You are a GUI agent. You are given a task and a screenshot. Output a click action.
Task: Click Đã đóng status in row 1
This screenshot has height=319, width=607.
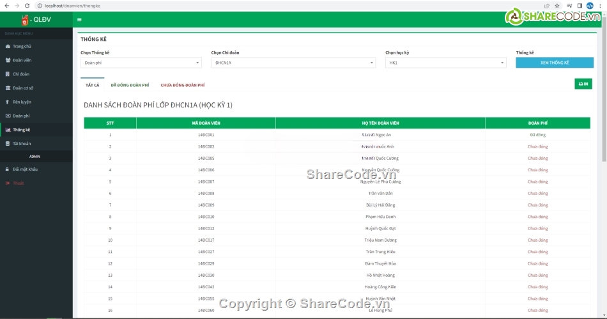tap(538, 135)
